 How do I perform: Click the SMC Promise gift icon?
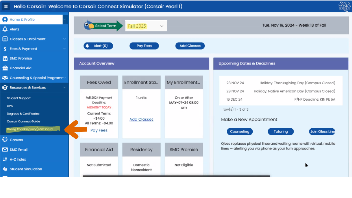tap(5, 59)
